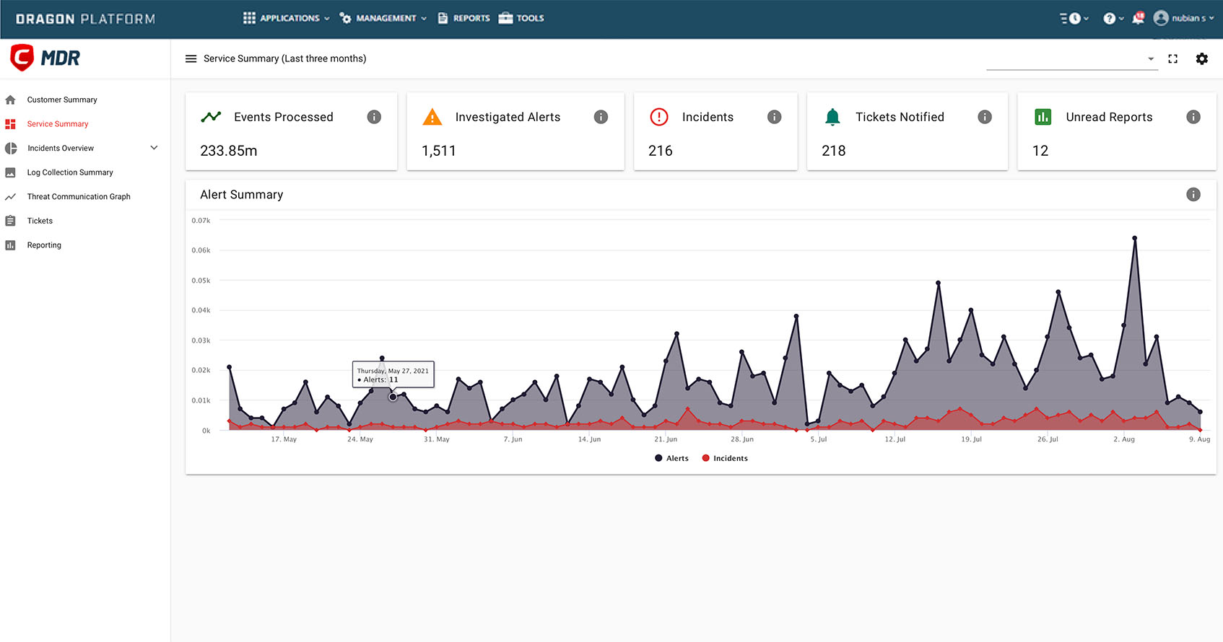Image resolution: width=1223 pixels, height=642 pixels.
Task: Click the Service Summary dashboard icon
Action: [10, 124]
